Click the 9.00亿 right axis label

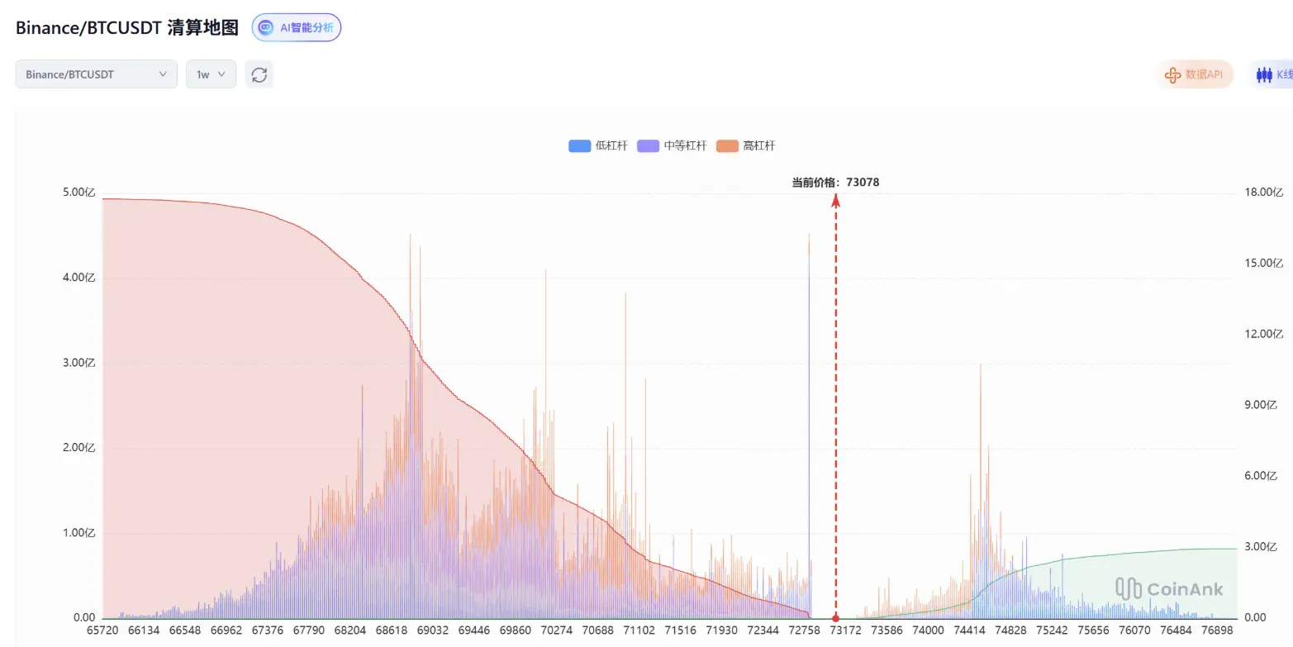[1261, 405]
